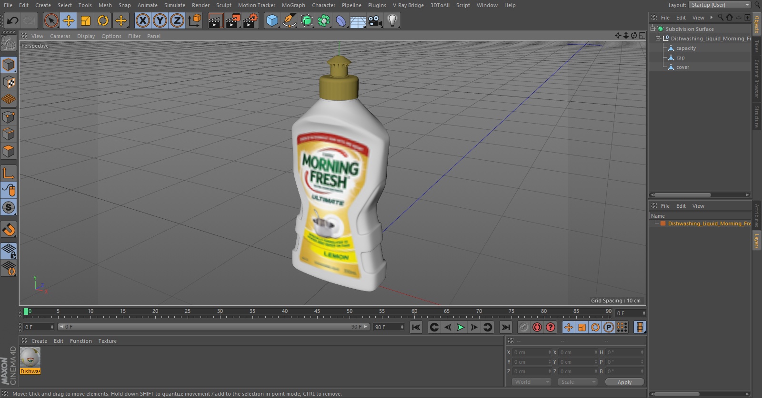Click the timeline range slider bar
Screen dimensions: 762x398
point(213,327)
